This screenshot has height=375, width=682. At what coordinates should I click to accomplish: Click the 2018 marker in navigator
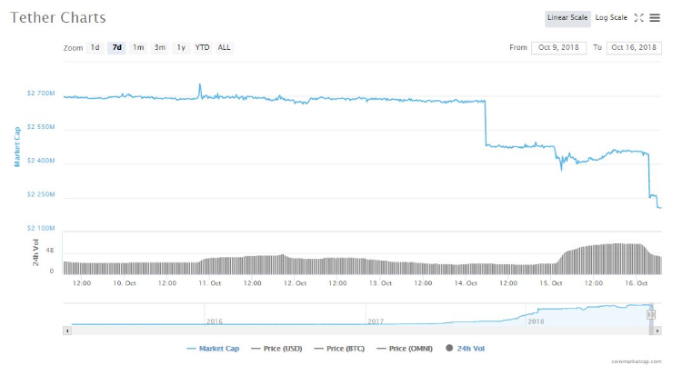(536, 321)
